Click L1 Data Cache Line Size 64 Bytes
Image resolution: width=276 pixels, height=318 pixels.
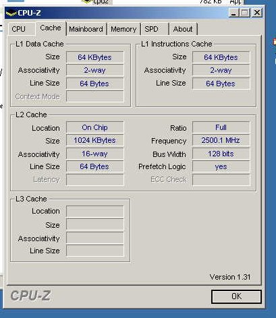pyautogui.click(x=95, y=84)
